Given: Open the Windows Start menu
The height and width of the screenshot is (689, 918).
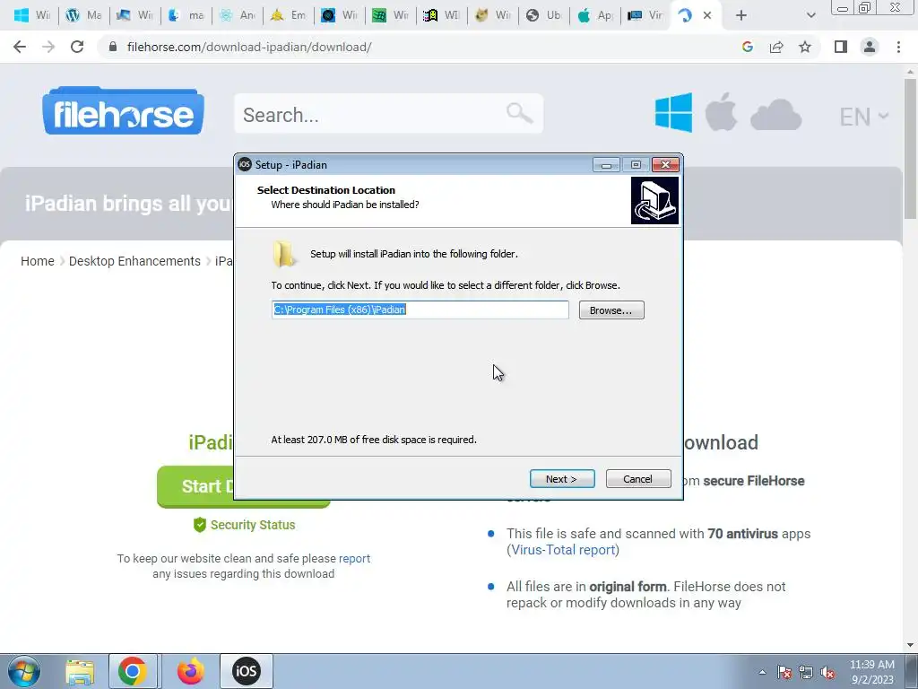Looking at the screenshot, I should pyautogui.click(x=24, y=671).
